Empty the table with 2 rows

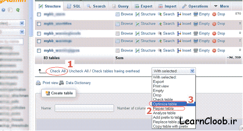201,41
